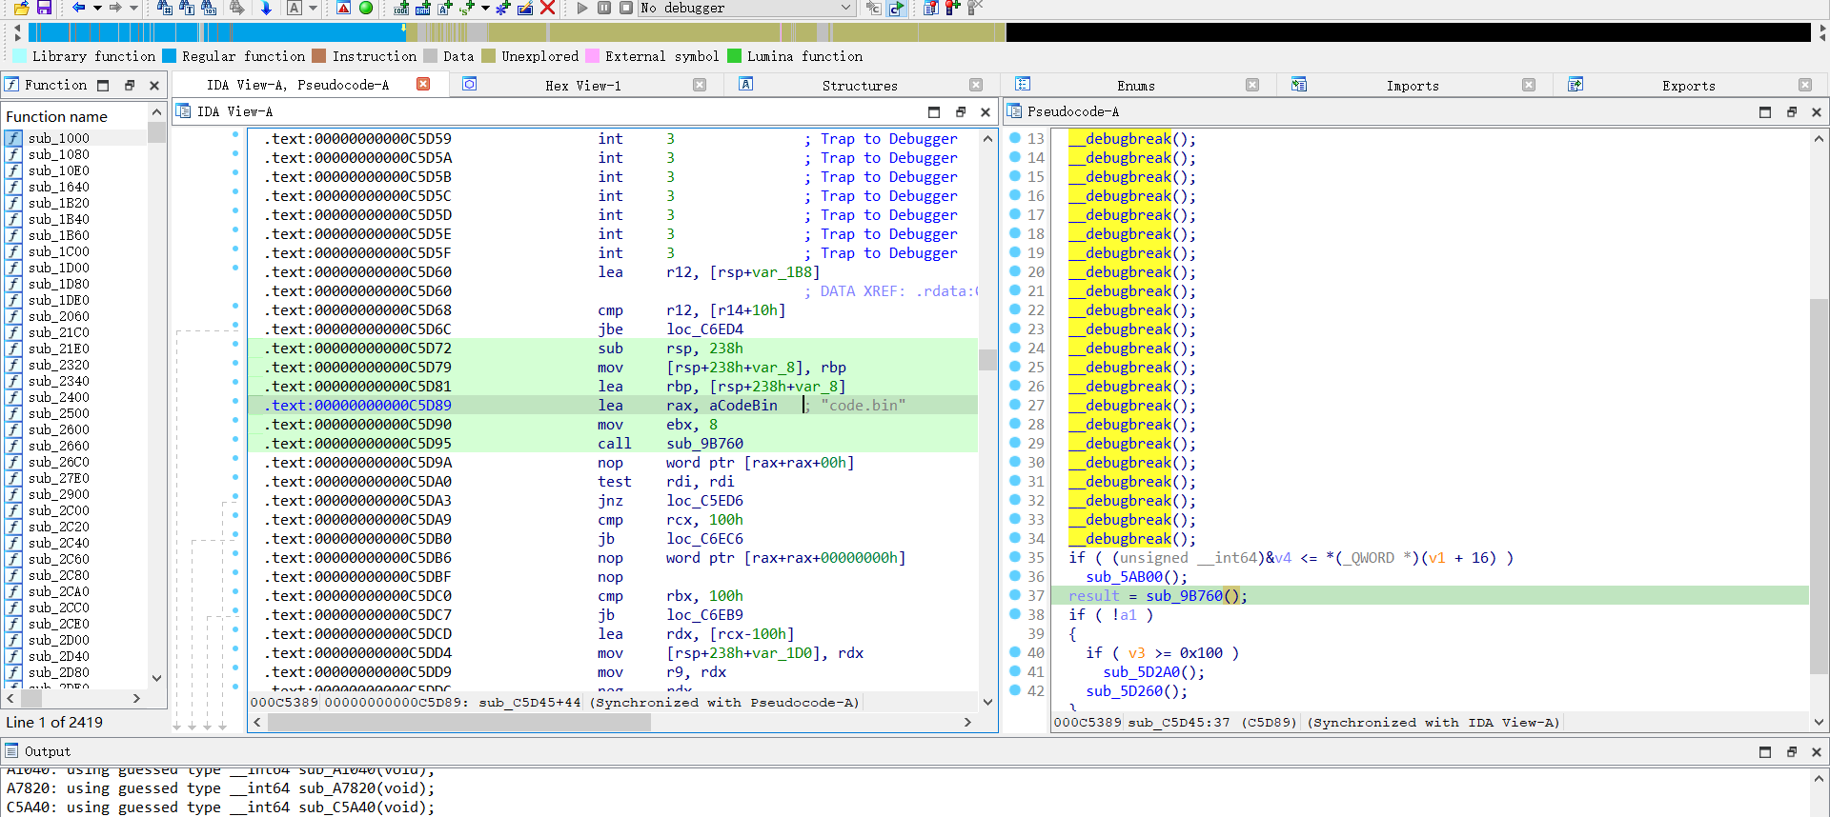
Task: Switch to the Structures tab
Action: (x=859, y=86)
